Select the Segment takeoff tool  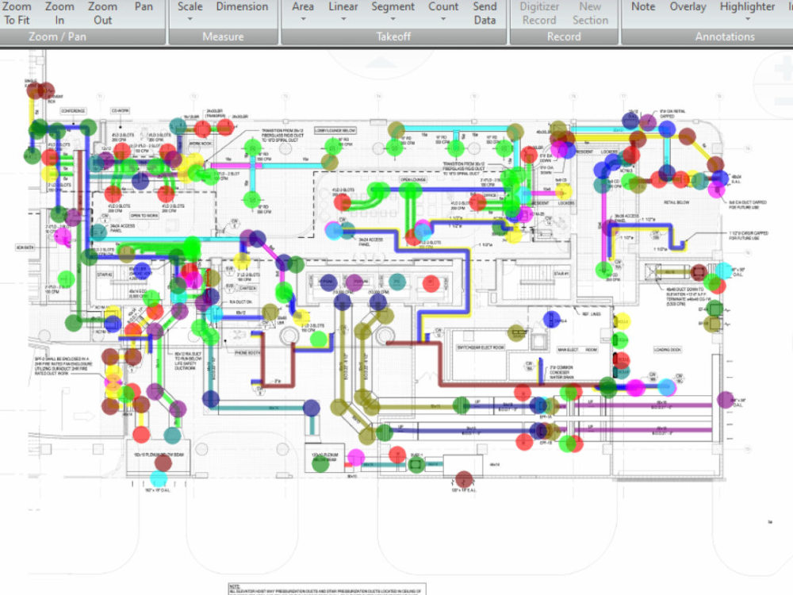point(393,6)
